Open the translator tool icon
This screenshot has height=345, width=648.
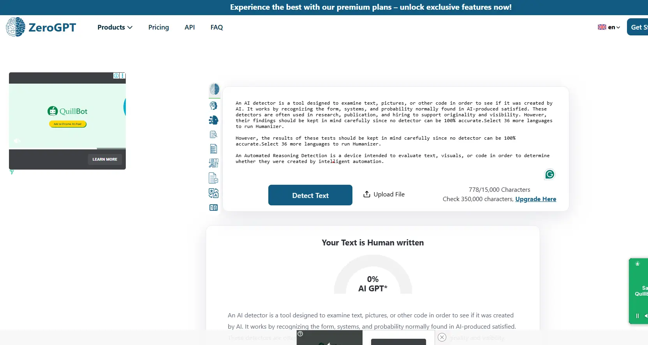[213, 193]
